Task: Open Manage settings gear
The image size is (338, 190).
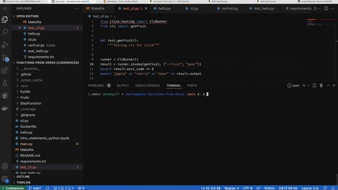Action: tap(5, 179)
